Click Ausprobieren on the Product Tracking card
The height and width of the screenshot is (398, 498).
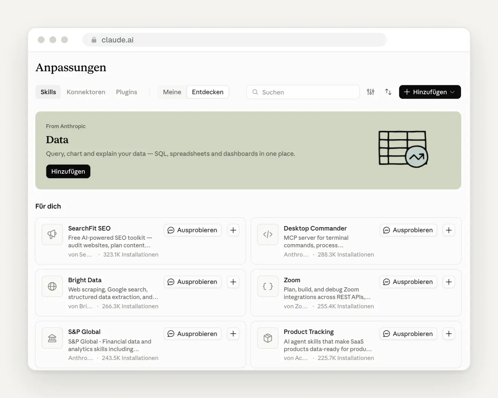point(408,334)
